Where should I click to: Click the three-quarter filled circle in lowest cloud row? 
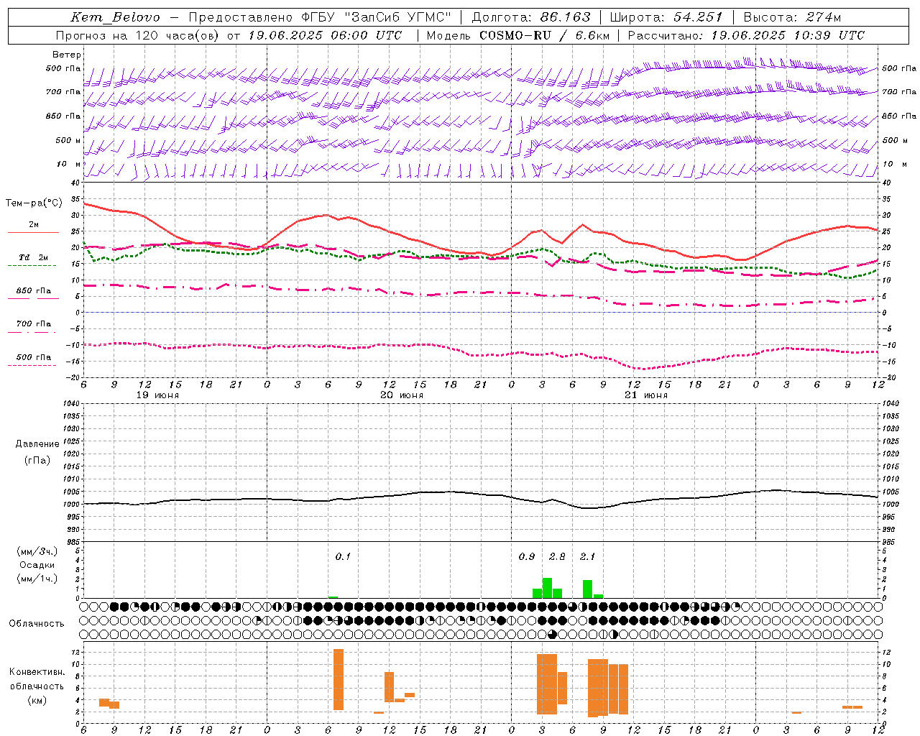[x=552, y=634]
